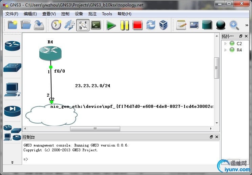The width and height of the screenshot is (252, 175).
Task: Insert a picture into topology
Action: click(x=194, y=25)
